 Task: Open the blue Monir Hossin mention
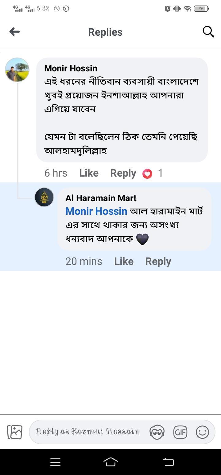coord(96,211)
